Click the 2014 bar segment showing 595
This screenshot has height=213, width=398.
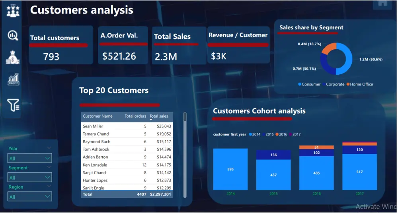pyautogui.click(x=230, y=169)
